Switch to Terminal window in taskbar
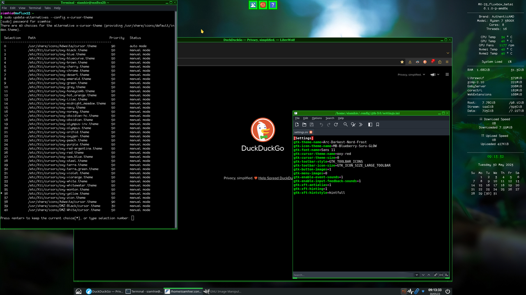Image resolution: width=526 pixels, height=295 pixels. (144, 291)
